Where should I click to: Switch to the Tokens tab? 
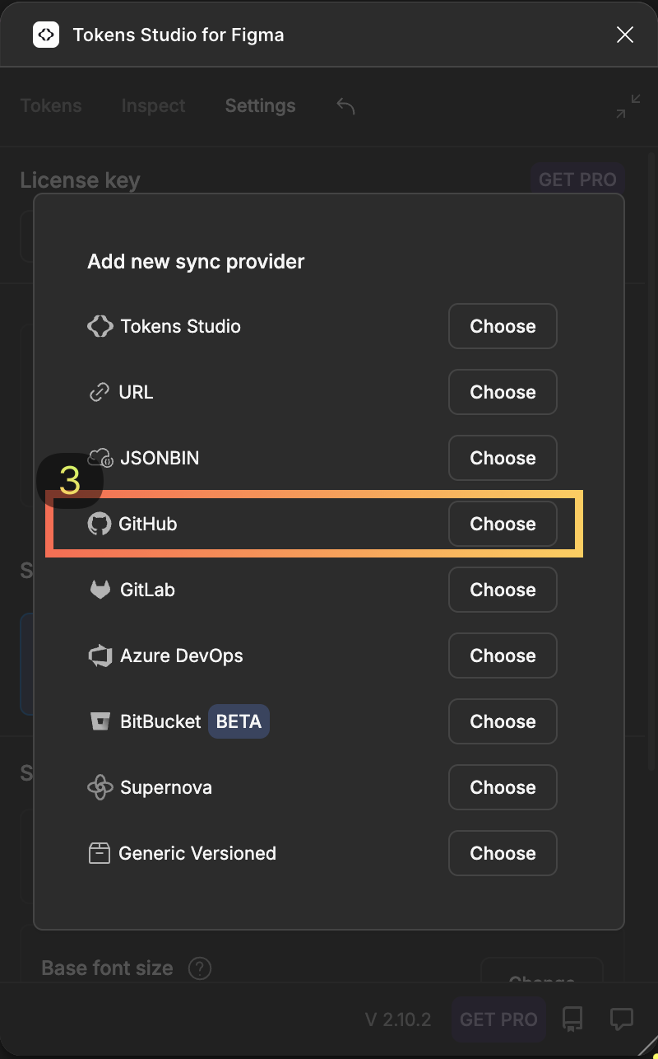(x=51, y=106)
